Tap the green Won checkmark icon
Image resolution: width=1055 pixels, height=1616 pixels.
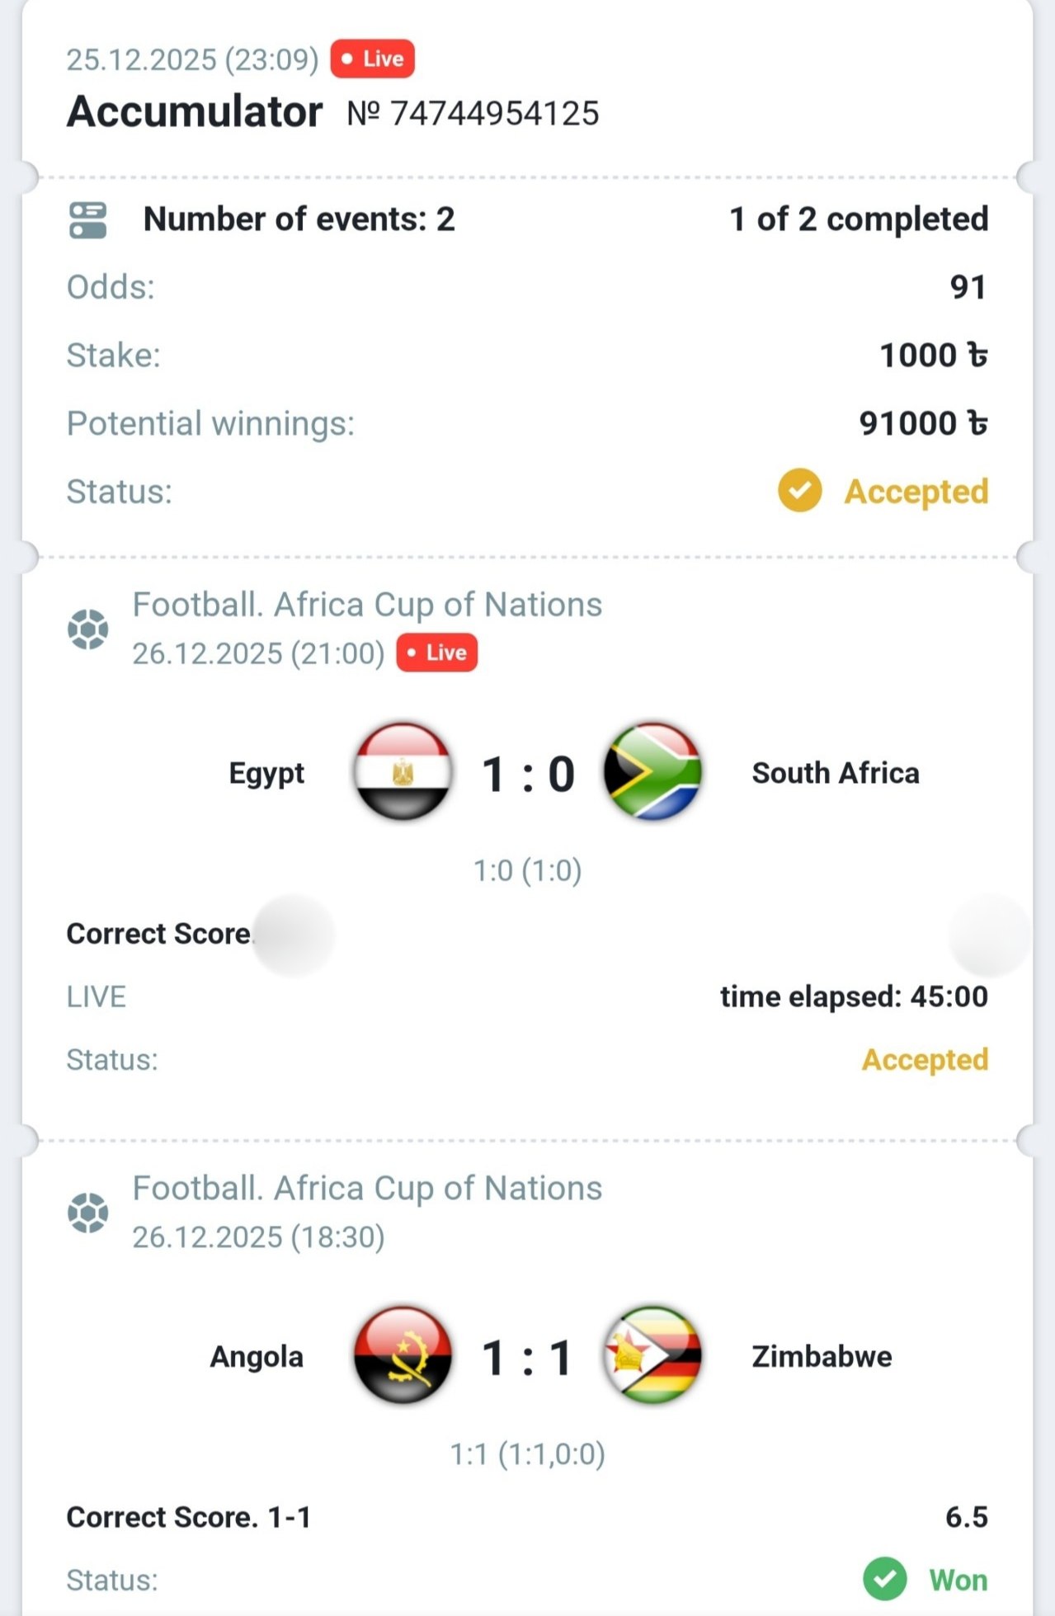(x=884, y=1579)
